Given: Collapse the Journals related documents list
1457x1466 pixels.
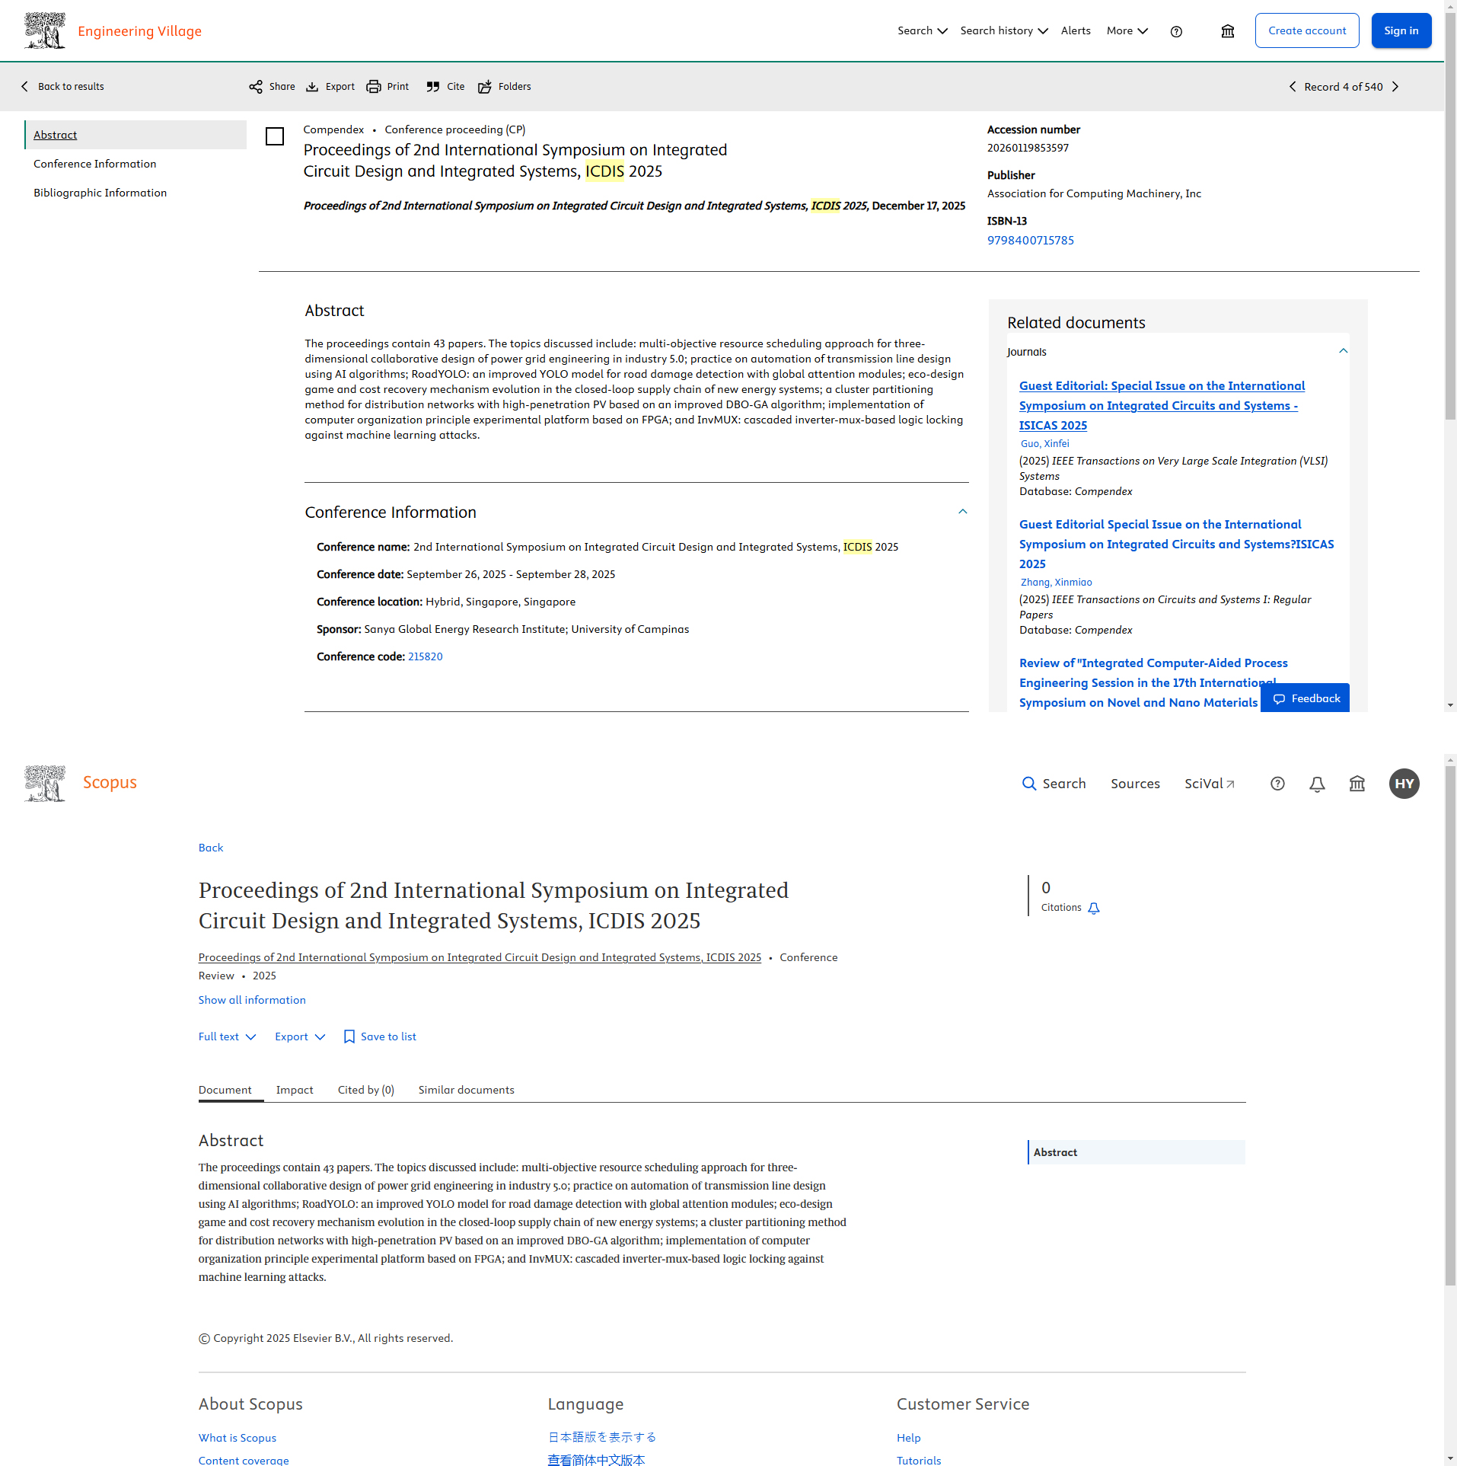Looking at the screenshot, I should [1343, 351].
